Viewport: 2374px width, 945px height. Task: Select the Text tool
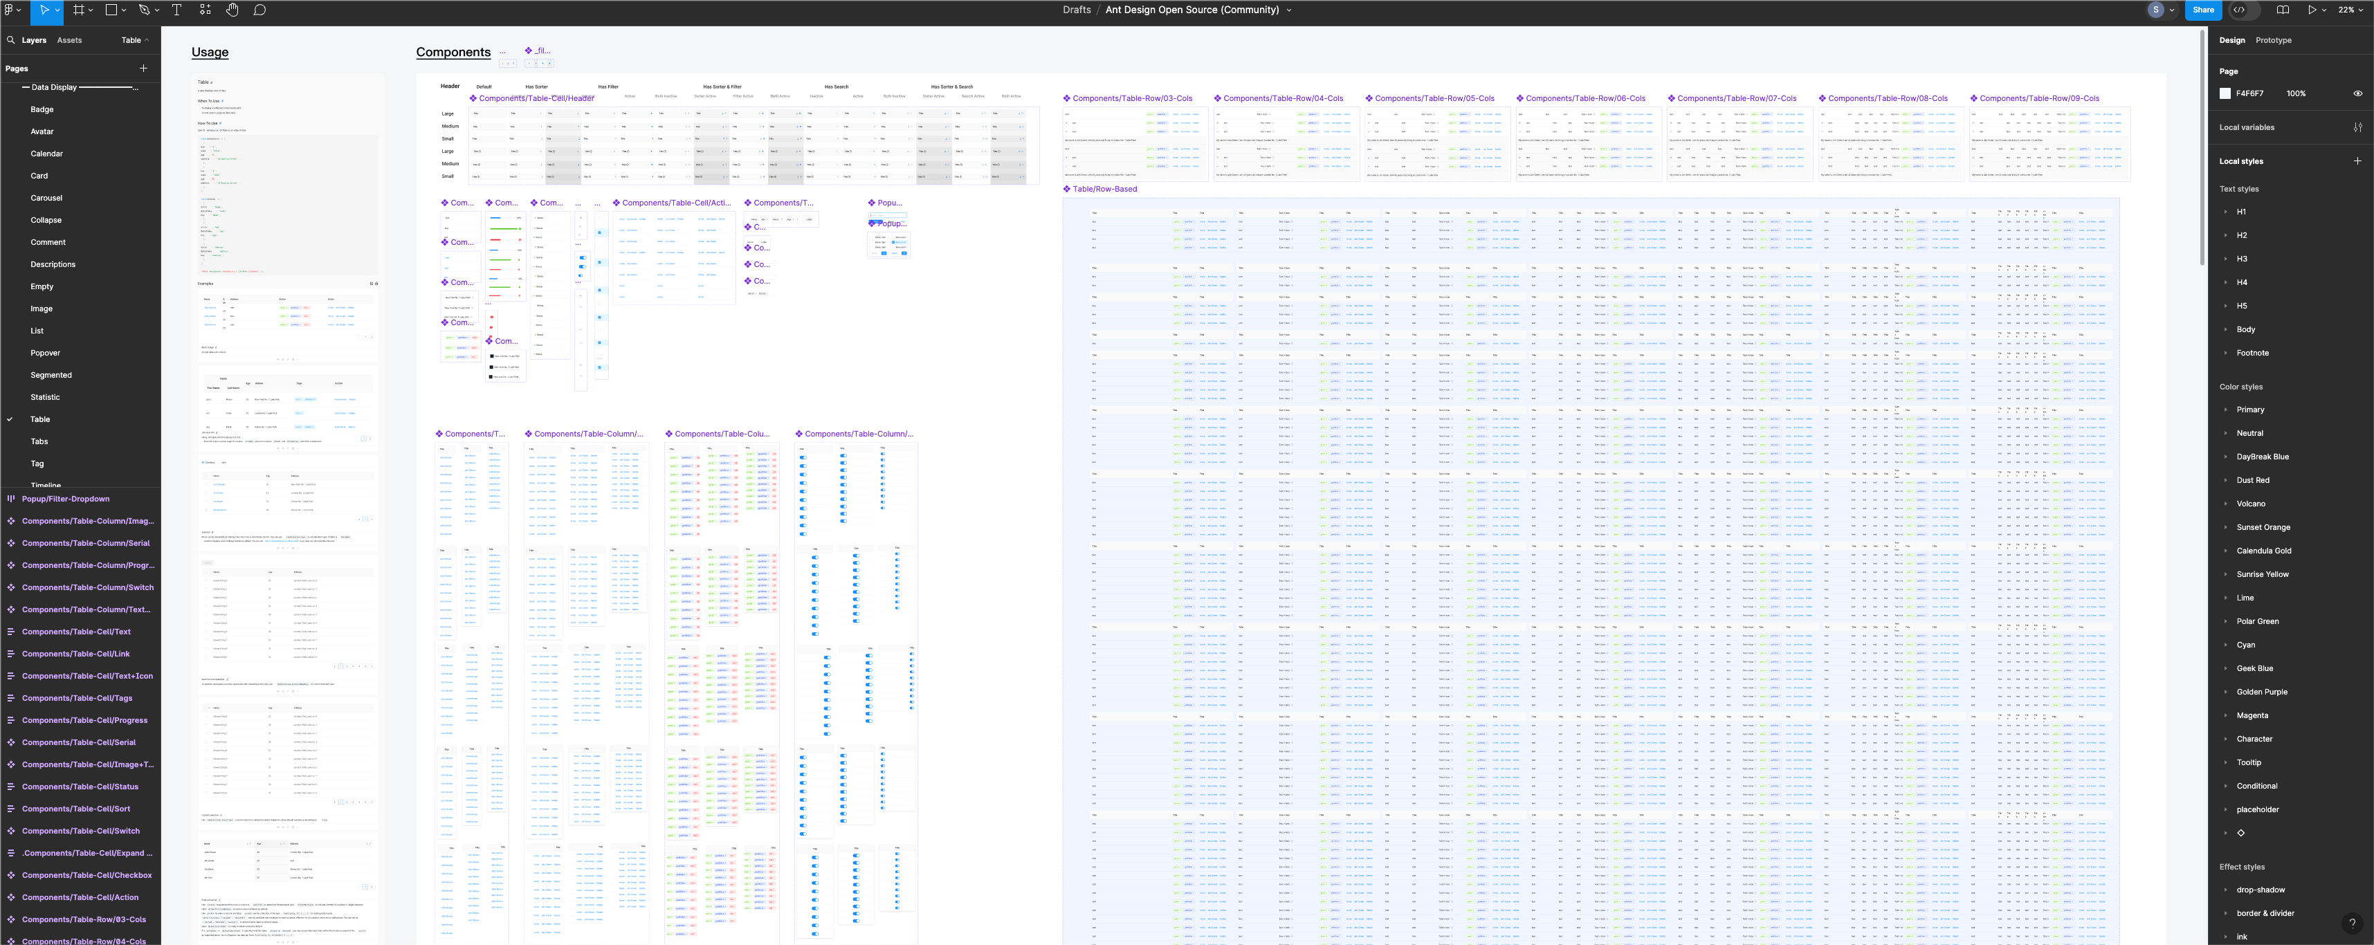(x=177, y=10)
